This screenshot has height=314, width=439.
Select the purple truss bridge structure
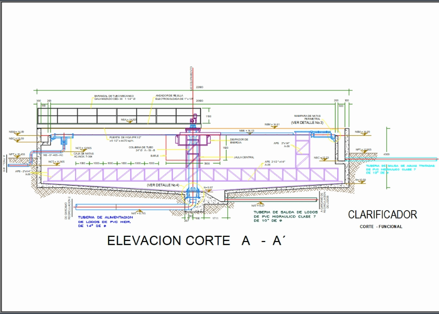pos(116,175)
